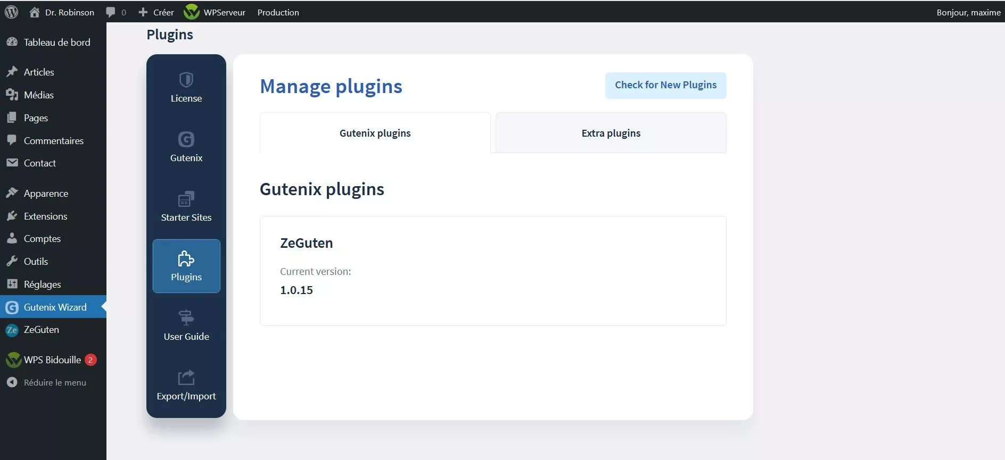The height and width of the screenshot is (460, 1005).
Task: Click the Tableau de bord dashboard icon
Action: (x=12, y=42)
